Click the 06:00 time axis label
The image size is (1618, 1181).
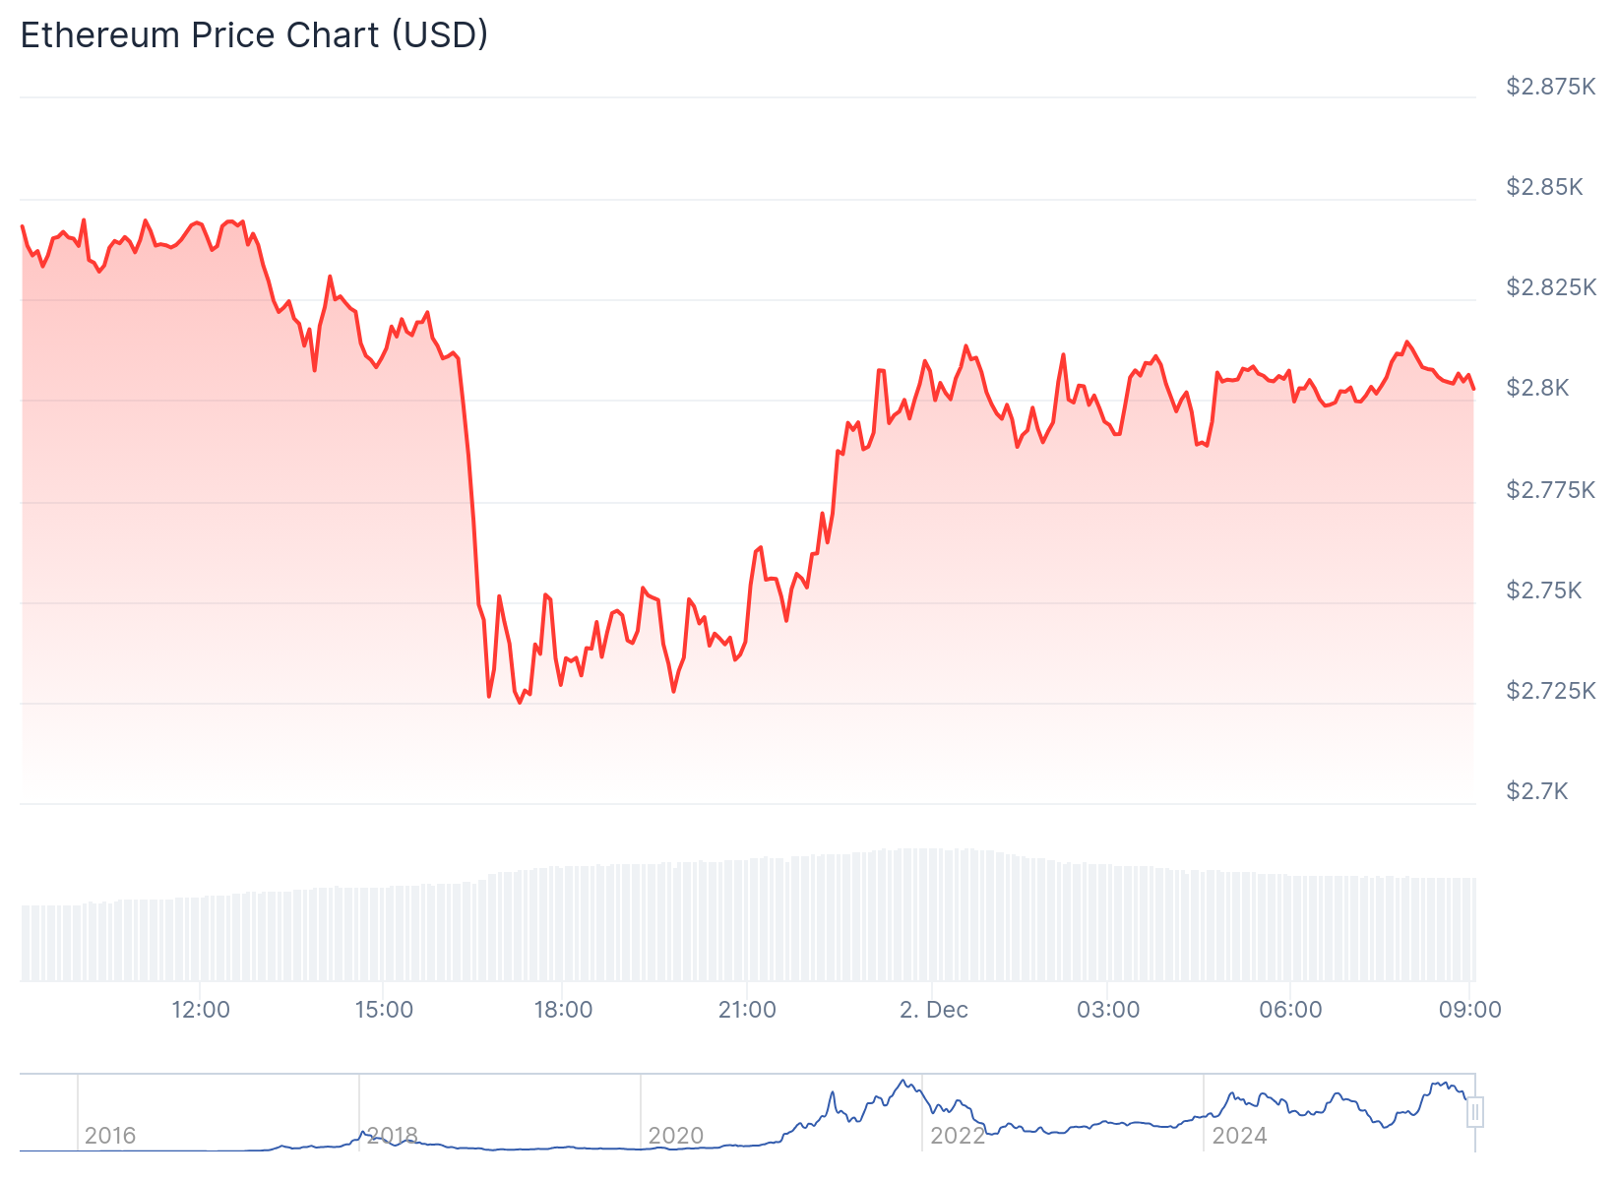click(1291, 1010)
